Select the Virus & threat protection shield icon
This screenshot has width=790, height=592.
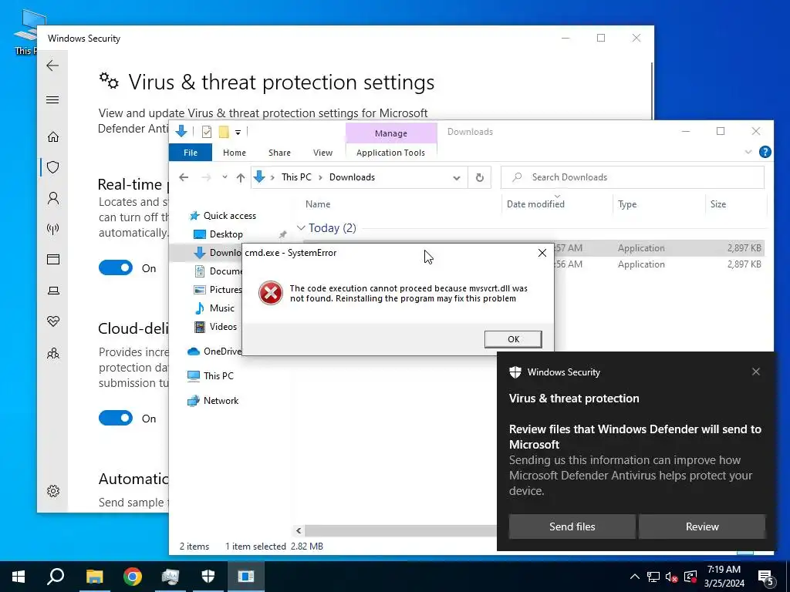[53, 167]
